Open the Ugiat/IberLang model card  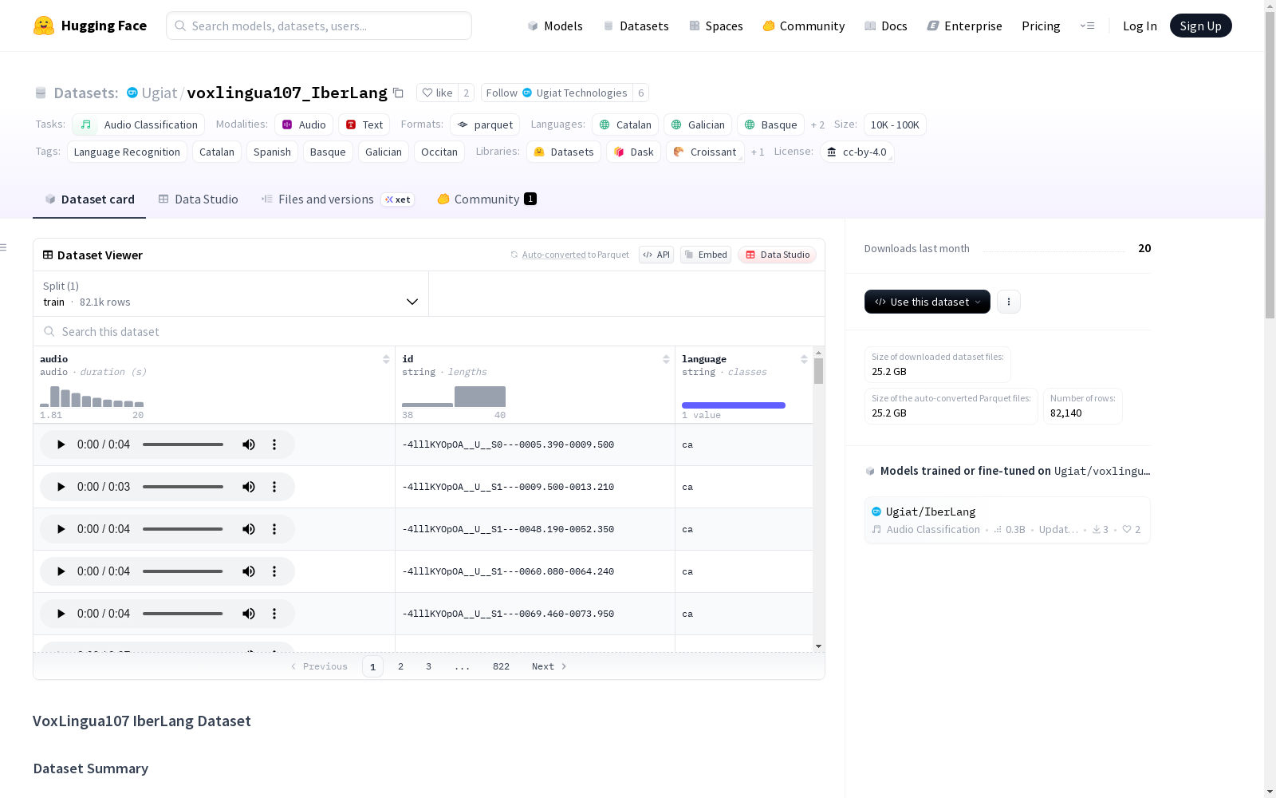pyautogui.click(x=1007, y=519)
